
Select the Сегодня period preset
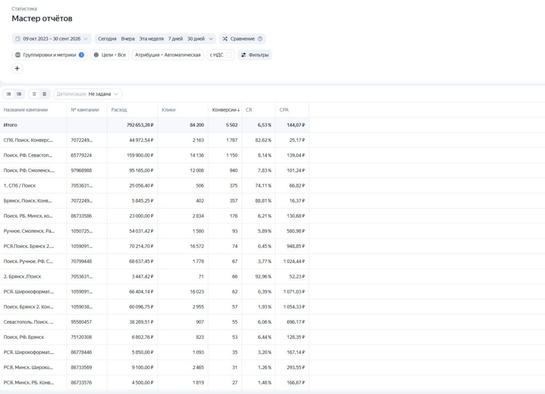(x=107, y=38)
